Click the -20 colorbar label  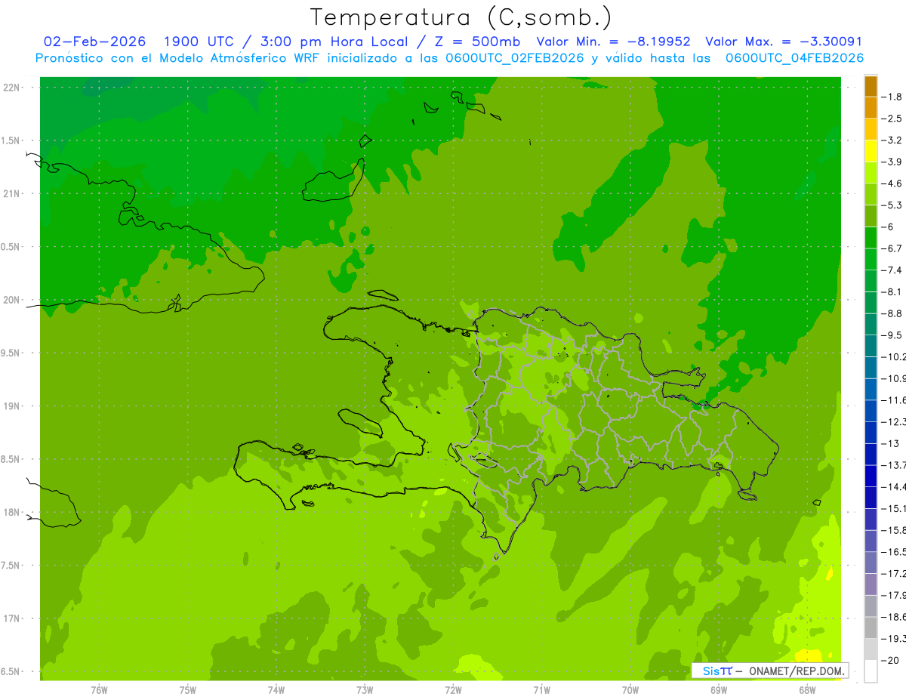[890, 660]
